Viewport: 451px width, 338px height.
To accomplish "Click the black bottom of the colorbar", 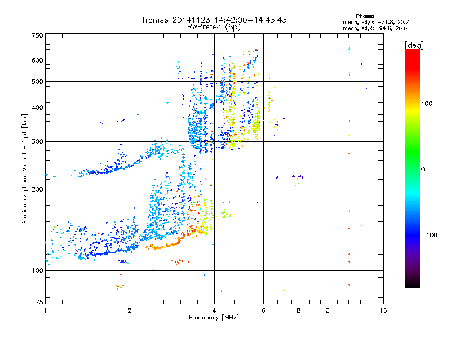I will (413, 283).
